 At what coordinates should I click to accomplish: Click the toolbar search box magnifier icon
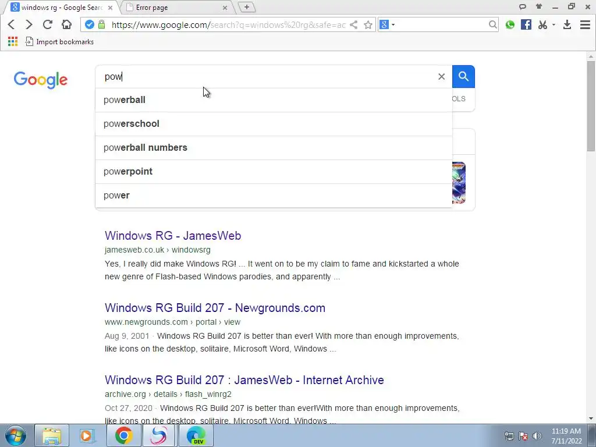point(492,24)
